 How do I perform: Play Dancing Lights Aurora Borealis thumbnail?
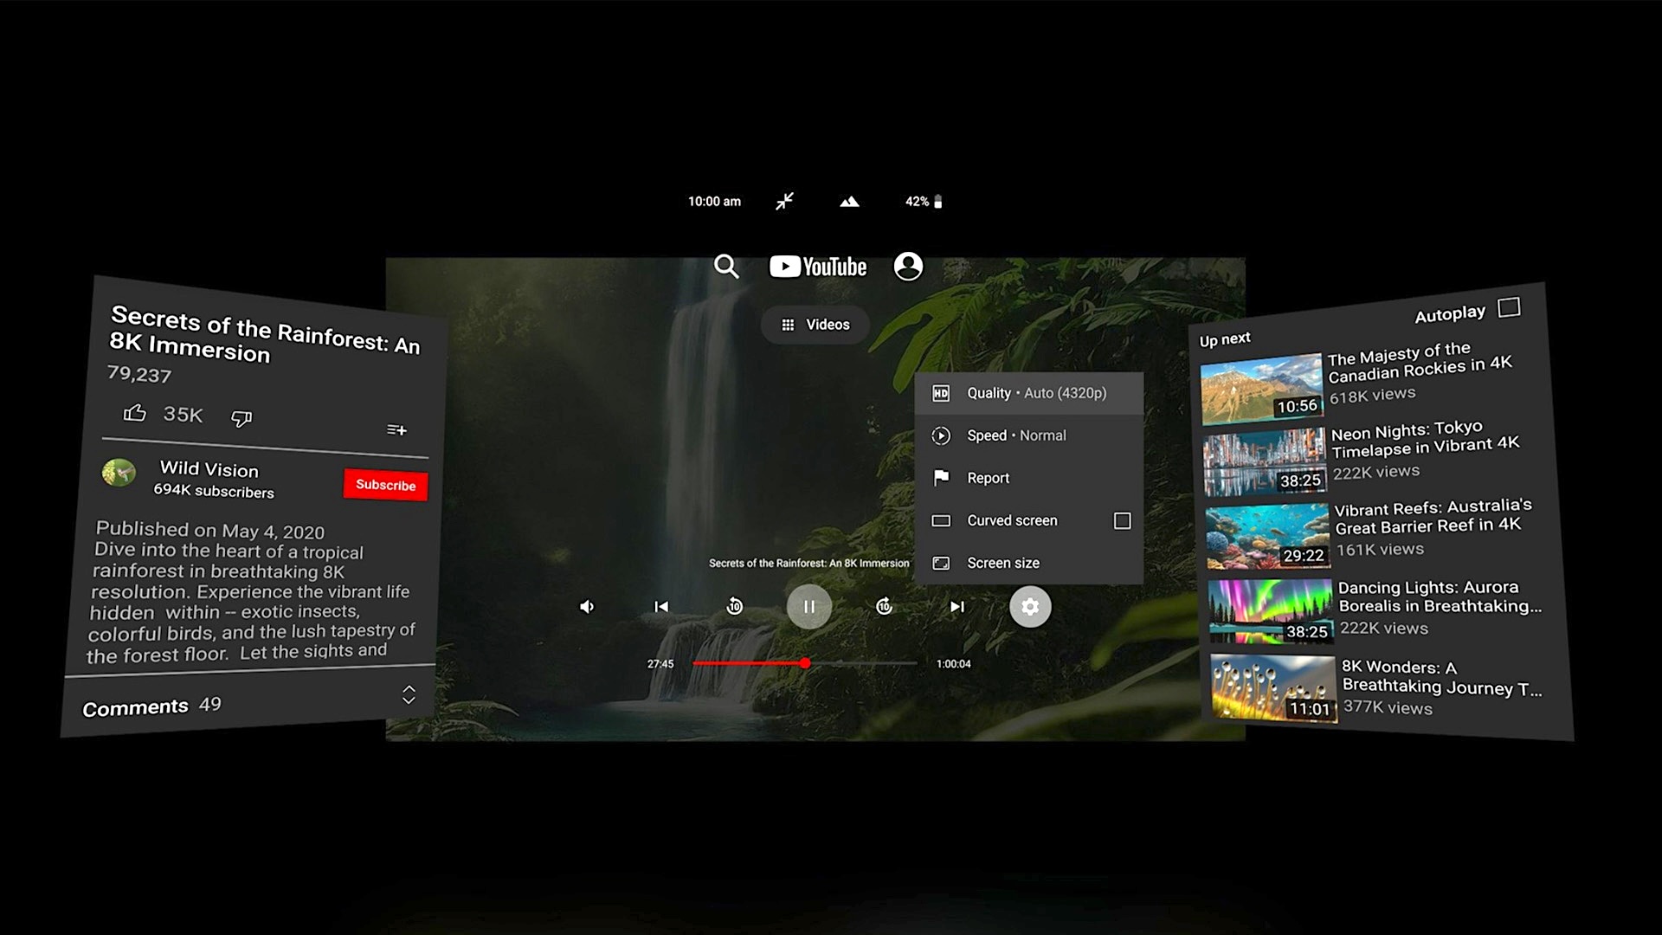1270,612
